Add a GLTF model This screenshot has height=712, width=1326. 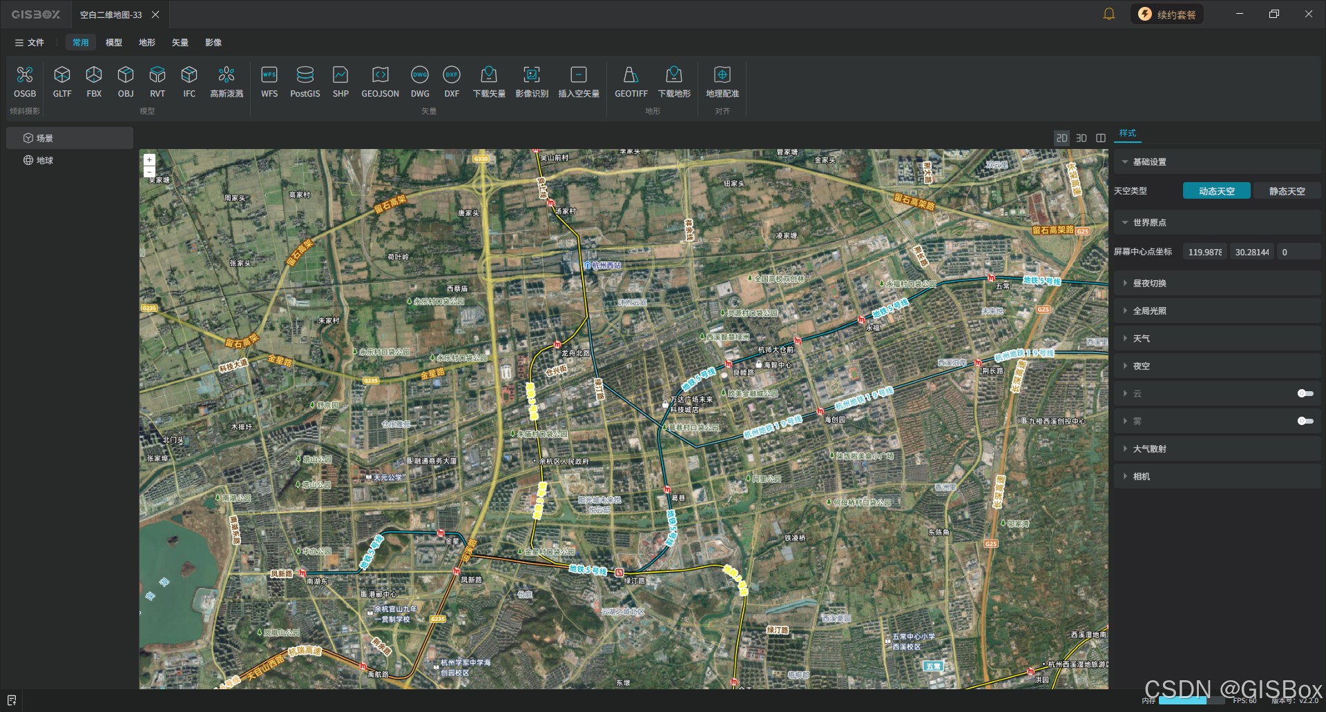(x=62, y=81)
